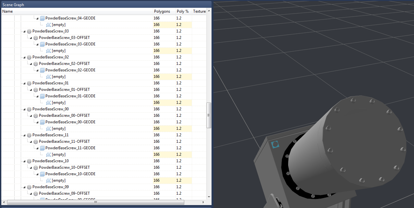The width and height of the screenshot is (414, 208).
Task: Sort by the Polygons column header
Action: tap(162, 11)
